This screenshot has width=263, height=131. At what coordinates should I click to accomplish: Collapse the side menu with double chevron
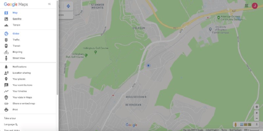[x=49, y=4]
